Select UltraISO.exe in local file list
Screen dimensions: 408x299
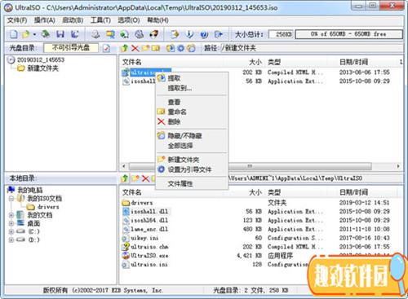(149, 256)
